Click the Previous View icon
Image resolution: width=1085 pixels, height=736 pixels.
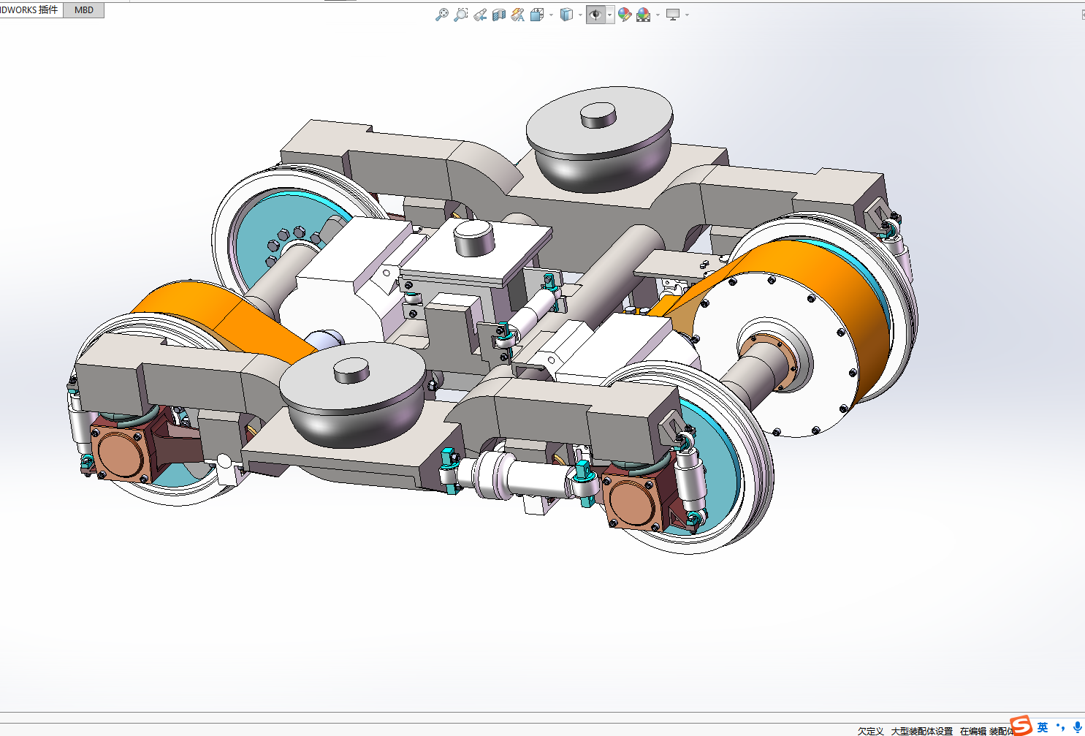tap(480, 15)
